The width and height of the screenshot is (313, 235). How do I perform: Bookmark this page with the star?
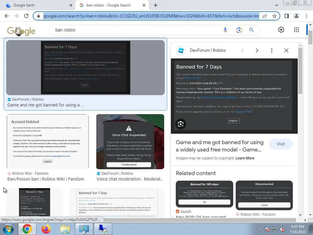[274, 16]
